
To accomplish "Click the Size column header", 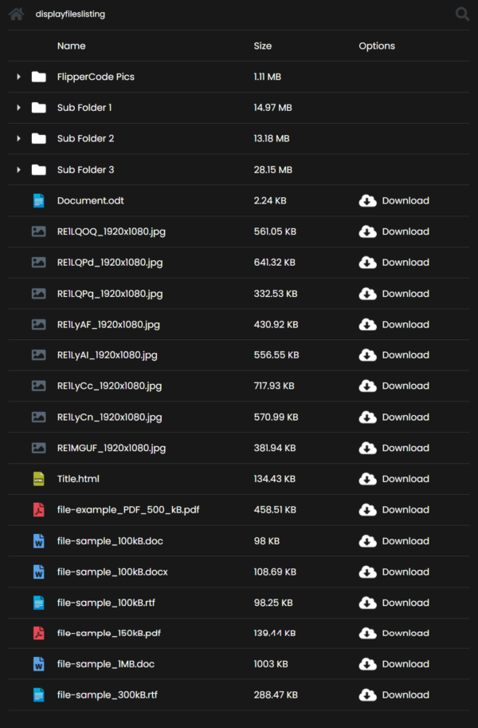I will 263,45.
